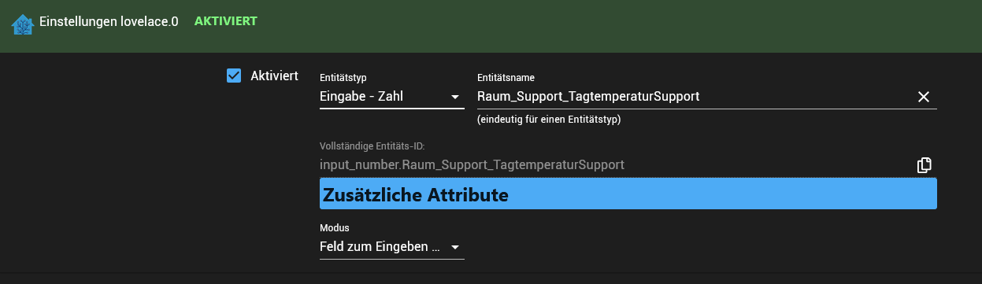Click the input_number.Raum_Support_TagtemperaturSupport ID text
This screenshot has width=982, height=284.
point(472,165)
